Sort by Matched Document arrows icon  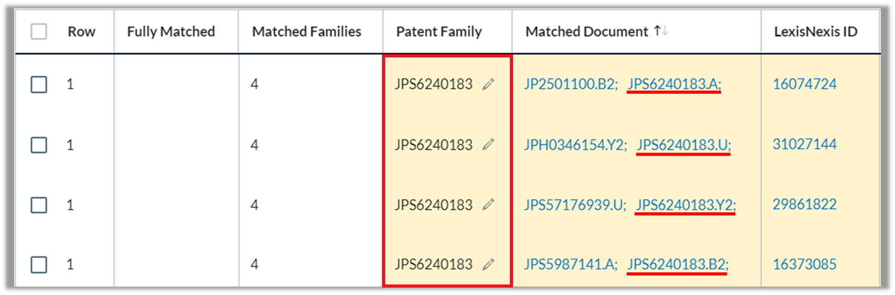click(x=661, y=31)
